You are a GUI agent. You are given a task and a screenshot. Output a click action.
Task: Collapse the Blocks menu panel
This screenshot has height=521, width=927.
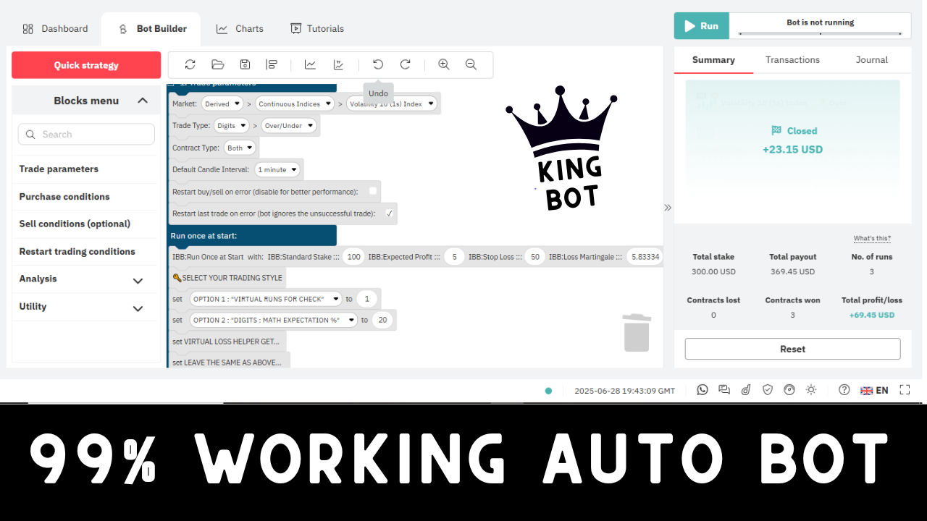point(143,100)
